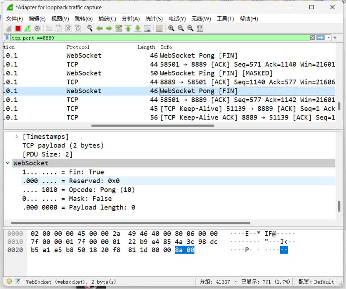The height and width of the screenshot is (289, 346).
Task: Toggle packet list colorization
Action: [x=159, y=28]
